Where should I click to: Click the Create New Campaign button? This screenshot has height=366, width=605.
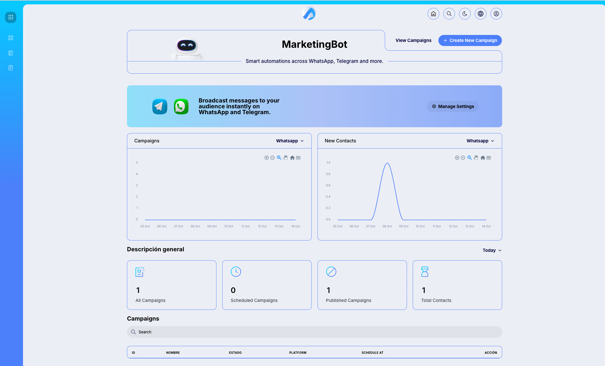[x=470, y=40]
